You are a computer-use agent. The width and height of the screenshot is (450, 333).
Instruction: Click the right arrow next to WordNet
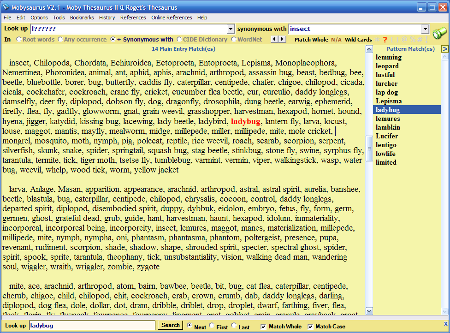(x=282, y=39)
